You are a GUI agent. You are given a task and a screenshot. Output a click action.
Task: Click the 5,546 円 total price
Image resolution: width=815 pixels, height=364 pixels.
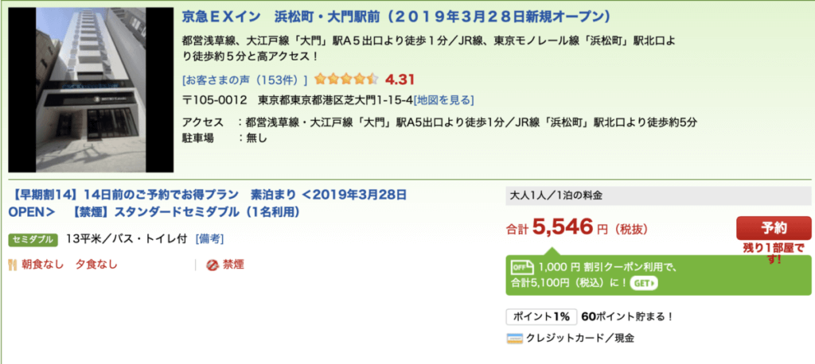coord(569,228)
